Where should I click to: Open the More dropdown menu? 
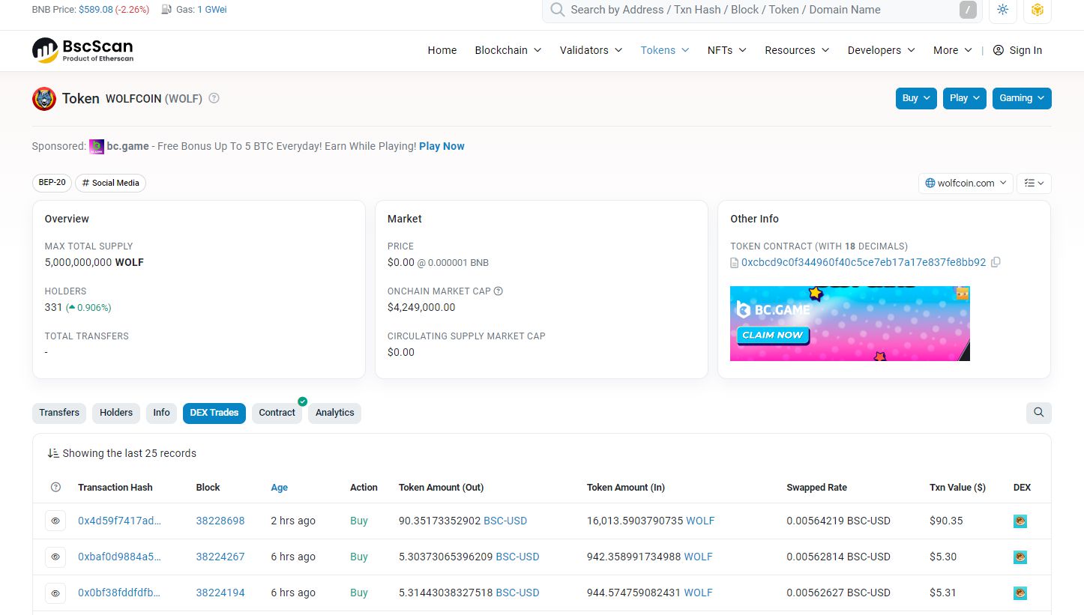[953, 50]
